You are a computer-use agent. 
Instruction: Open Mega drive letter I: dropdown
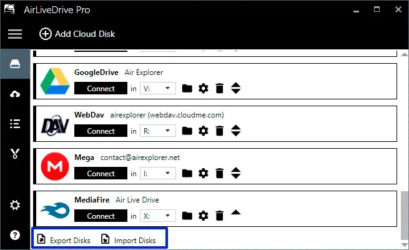[x=158, y=173]
